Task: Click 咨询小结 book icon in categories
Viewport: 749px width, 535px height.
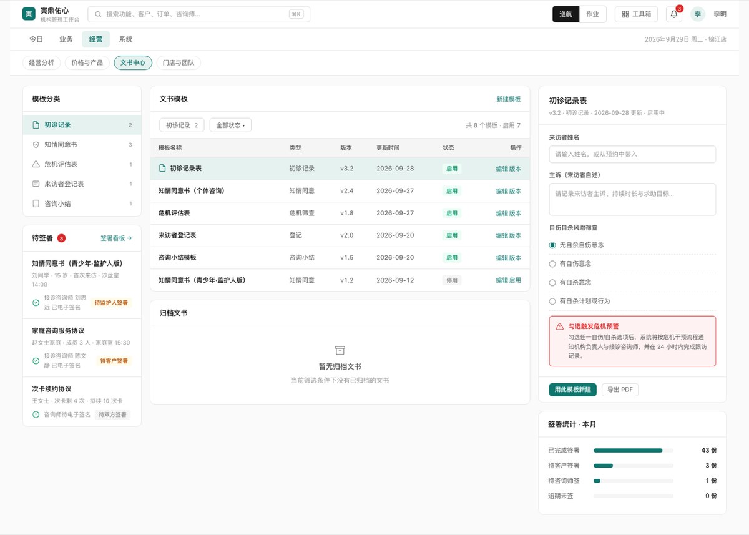Action: click(x=36, y=204)
